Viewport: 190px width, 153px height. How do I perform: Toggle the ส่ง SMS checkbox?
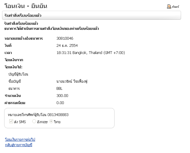click(11, 121)
